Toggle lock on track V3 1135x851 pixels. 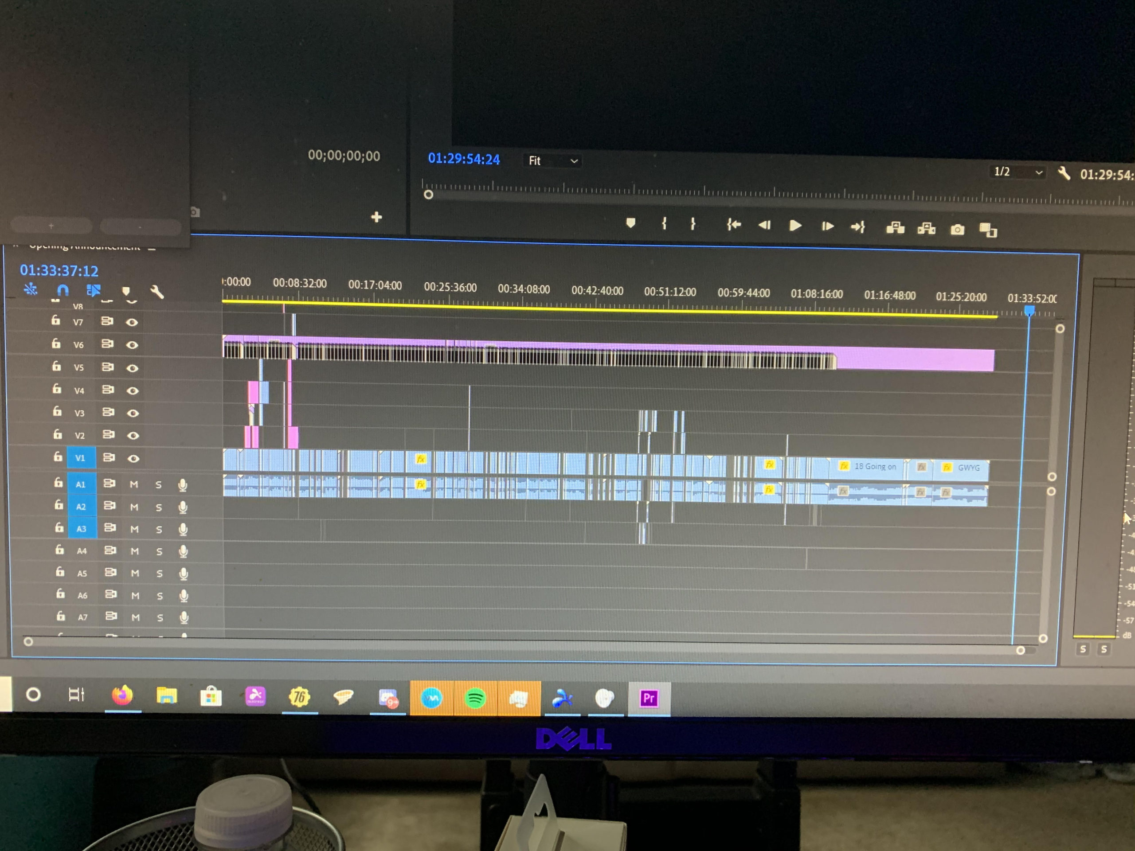[57, 411]
